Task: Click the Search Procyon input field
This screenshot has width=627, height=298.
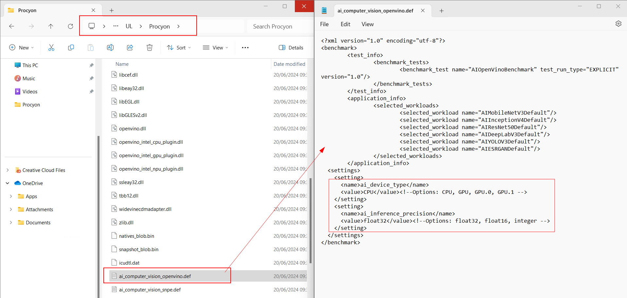Action: [280, 26]
